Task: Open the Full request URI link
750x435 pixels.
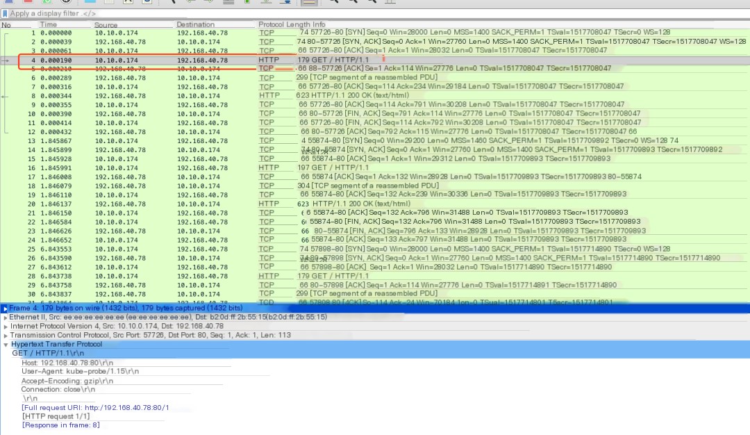Action: coord(95,408)
